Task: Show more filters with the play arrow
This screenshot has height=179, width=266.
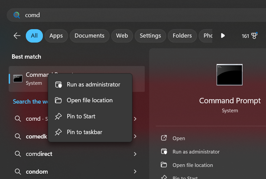Action: click(223, 36)
